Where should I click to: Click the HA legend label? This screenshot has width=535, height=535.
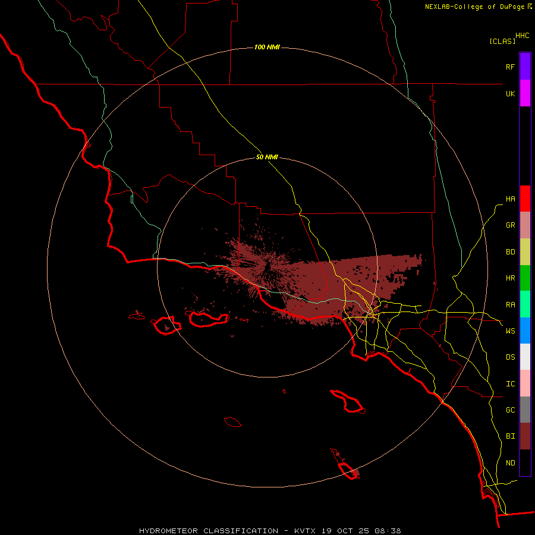coord(510,199)
